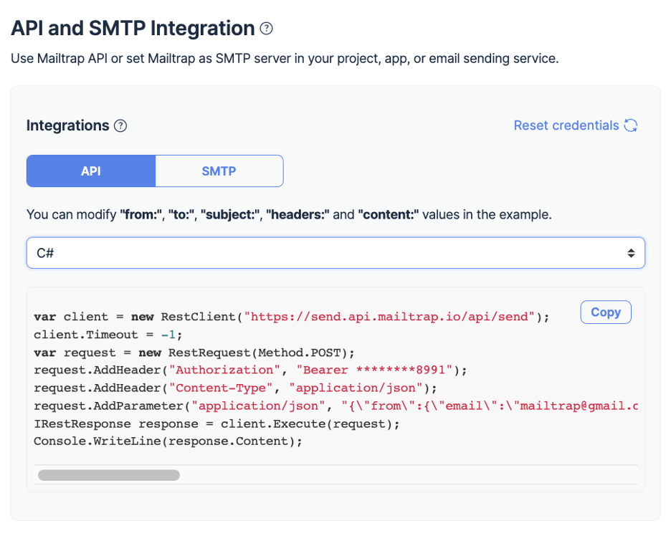This screenshot has height=536, width=671.
Task: Click the circular refresh icon after Reset credentials
Action: [630, 125]
